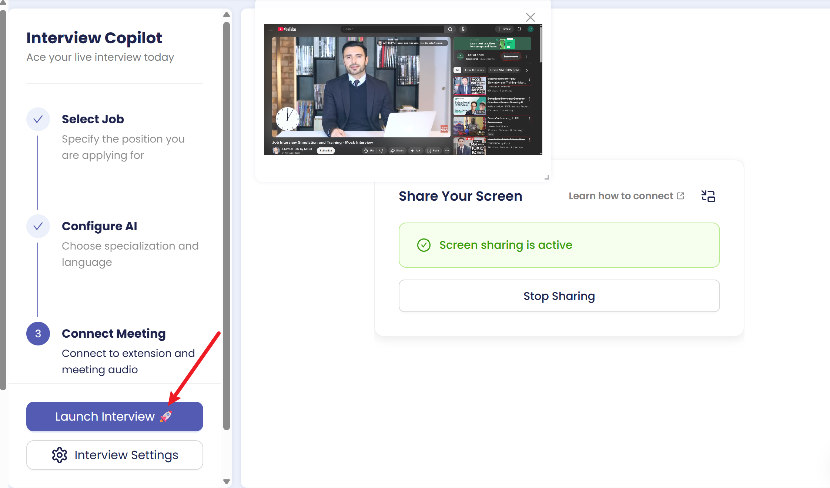Go to the Configure AI step

coord(99,226)
